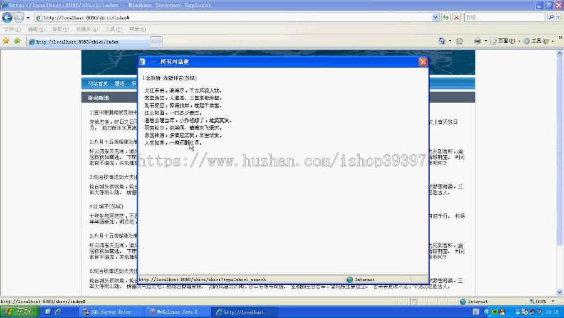Open the 编辑(E) menu

[36, 29]
